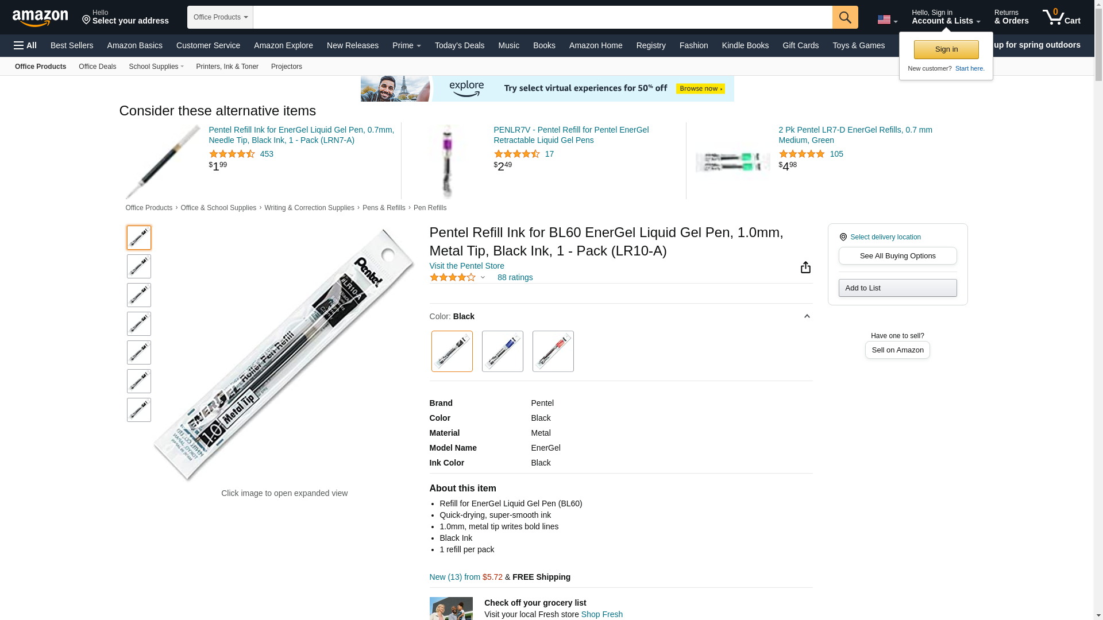The height and width of the screenshot is (620, 1103).
Task: Click the See All Buying Options button
Action: tap(897, 256)
